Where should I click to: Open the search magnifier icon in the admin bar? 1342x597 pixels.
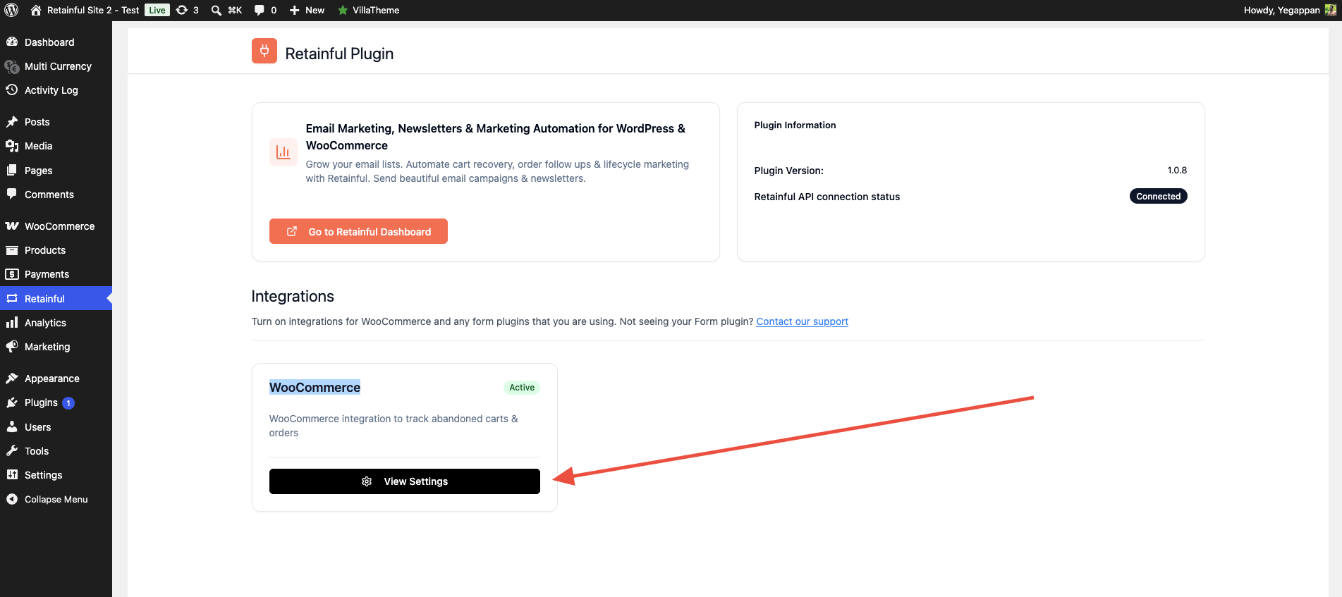point(216,10)
